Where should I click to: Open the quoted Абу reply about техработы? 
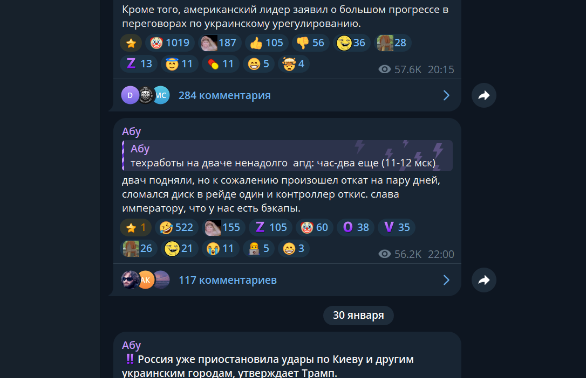(287, 156)
